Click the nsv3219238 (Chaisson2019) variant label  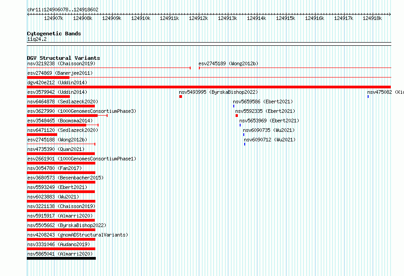pyautogui.click(x=61, y=63)
